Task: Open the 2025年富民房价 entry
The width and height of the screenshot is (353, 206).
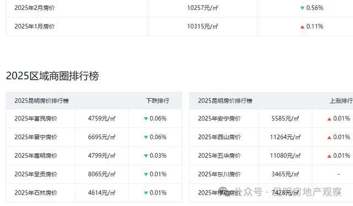Action: coord(35,118)
